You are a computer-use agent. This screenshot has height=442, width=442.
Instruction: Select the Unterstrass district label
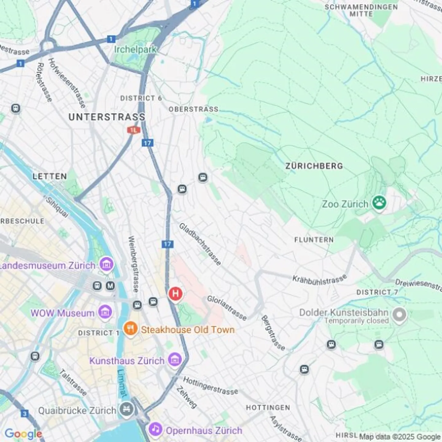(x=107, y=117)
